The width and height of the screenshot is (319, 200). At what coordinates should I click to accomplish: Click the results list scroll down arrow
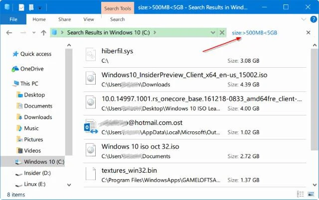pyautogui.click(x=315, y=185)
